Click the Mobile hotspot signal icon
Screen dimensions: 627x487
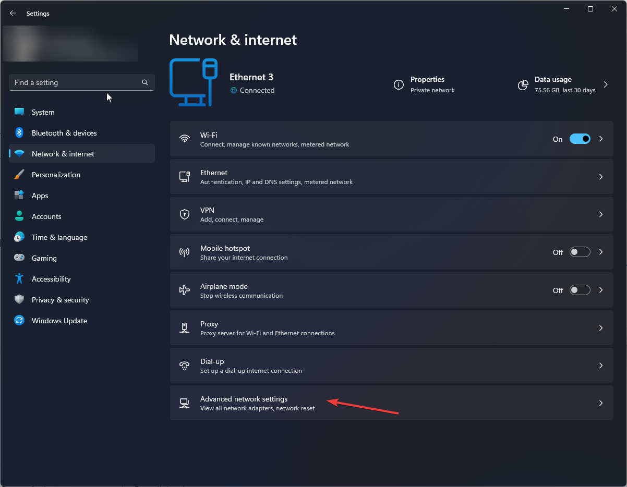click(x=184, y=252)
